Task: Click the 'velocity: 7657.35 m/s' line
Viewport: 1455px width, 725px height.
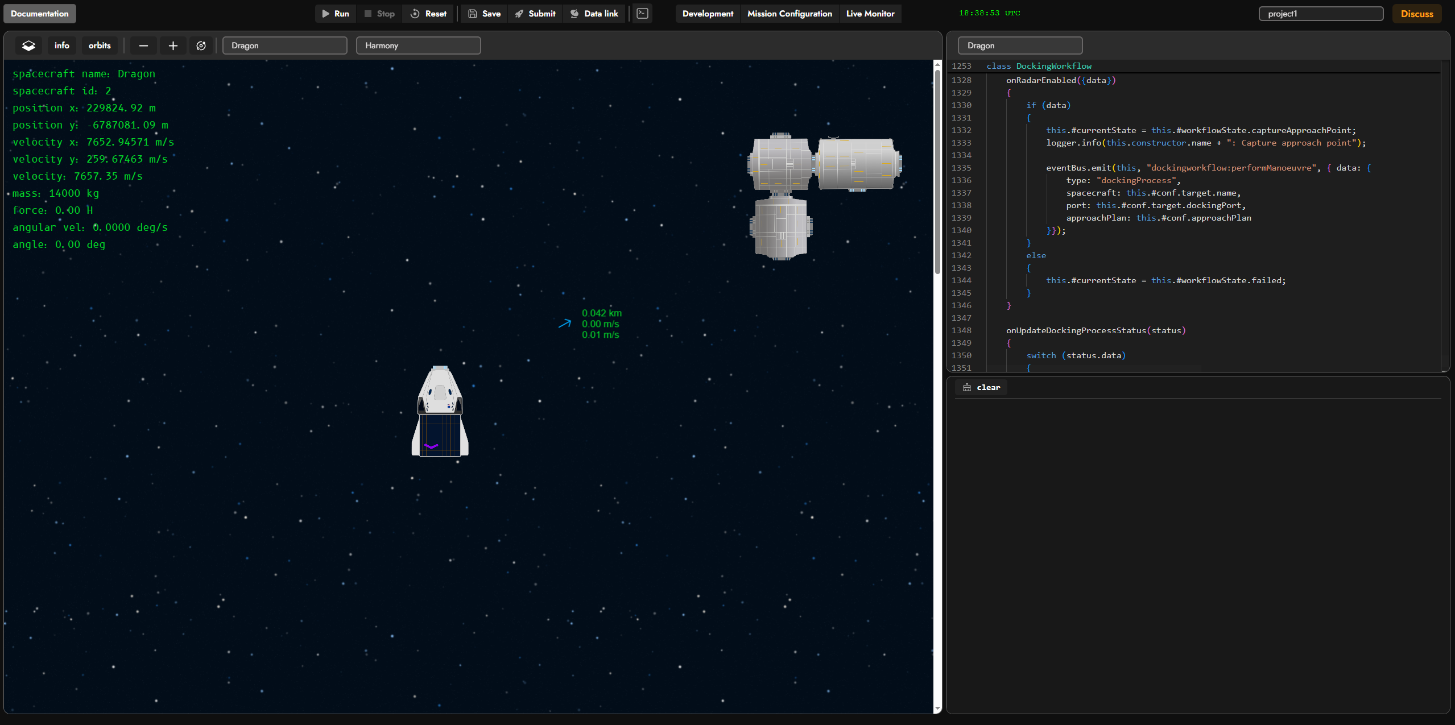Action: (x=78, y=176)
